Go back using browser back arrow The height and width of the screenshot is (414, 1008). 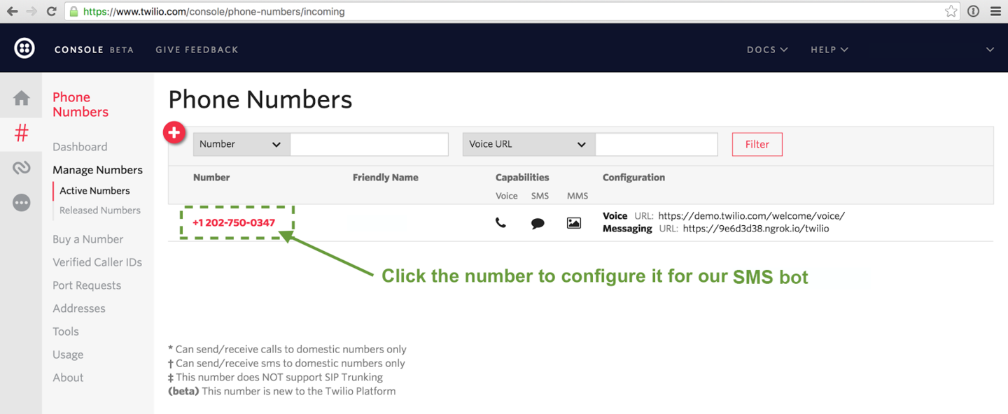click(x=12, y=11)
